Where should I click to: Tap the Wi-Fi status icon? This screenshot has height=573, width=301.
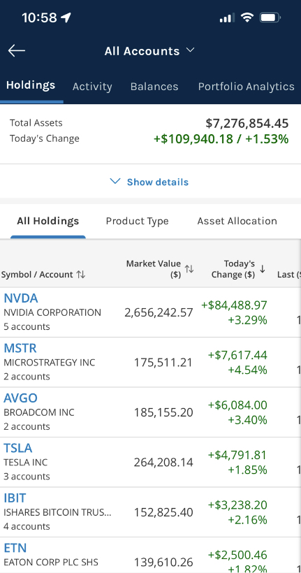247,17
